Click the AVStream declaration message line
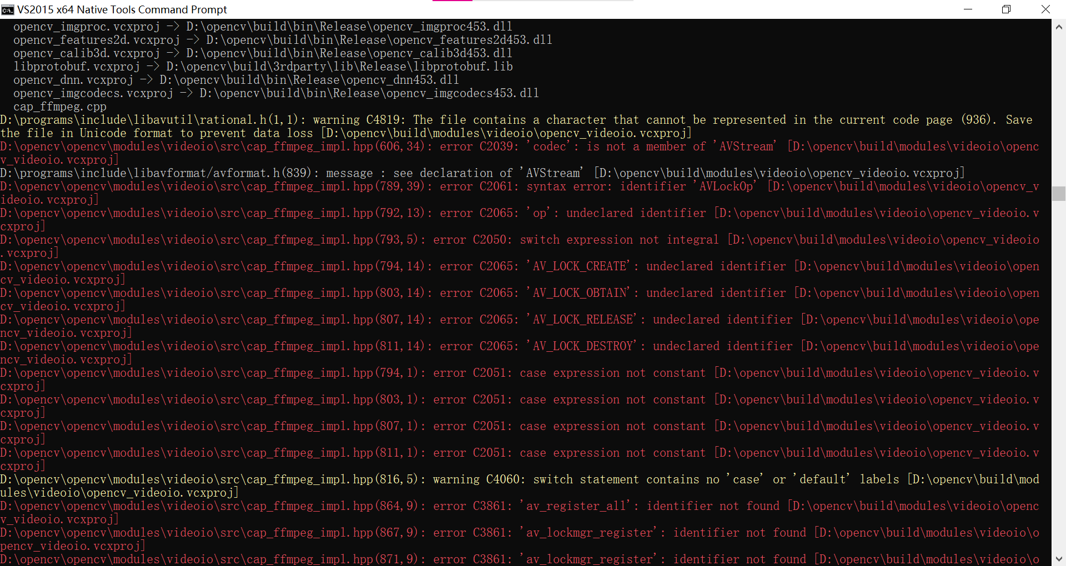The image size is (1066, 566). pos(389,173)
